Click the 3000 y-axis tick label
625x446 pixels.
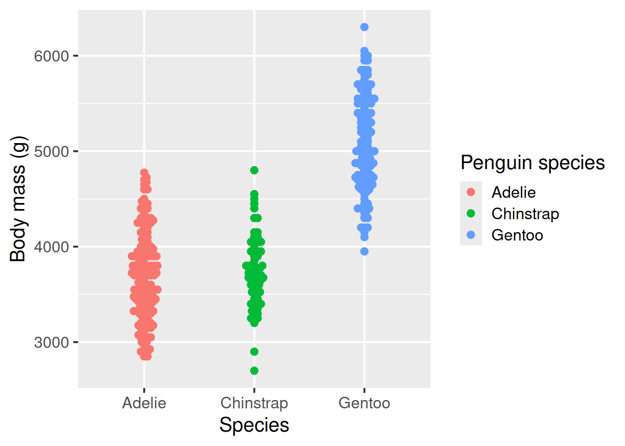[51, 342]
